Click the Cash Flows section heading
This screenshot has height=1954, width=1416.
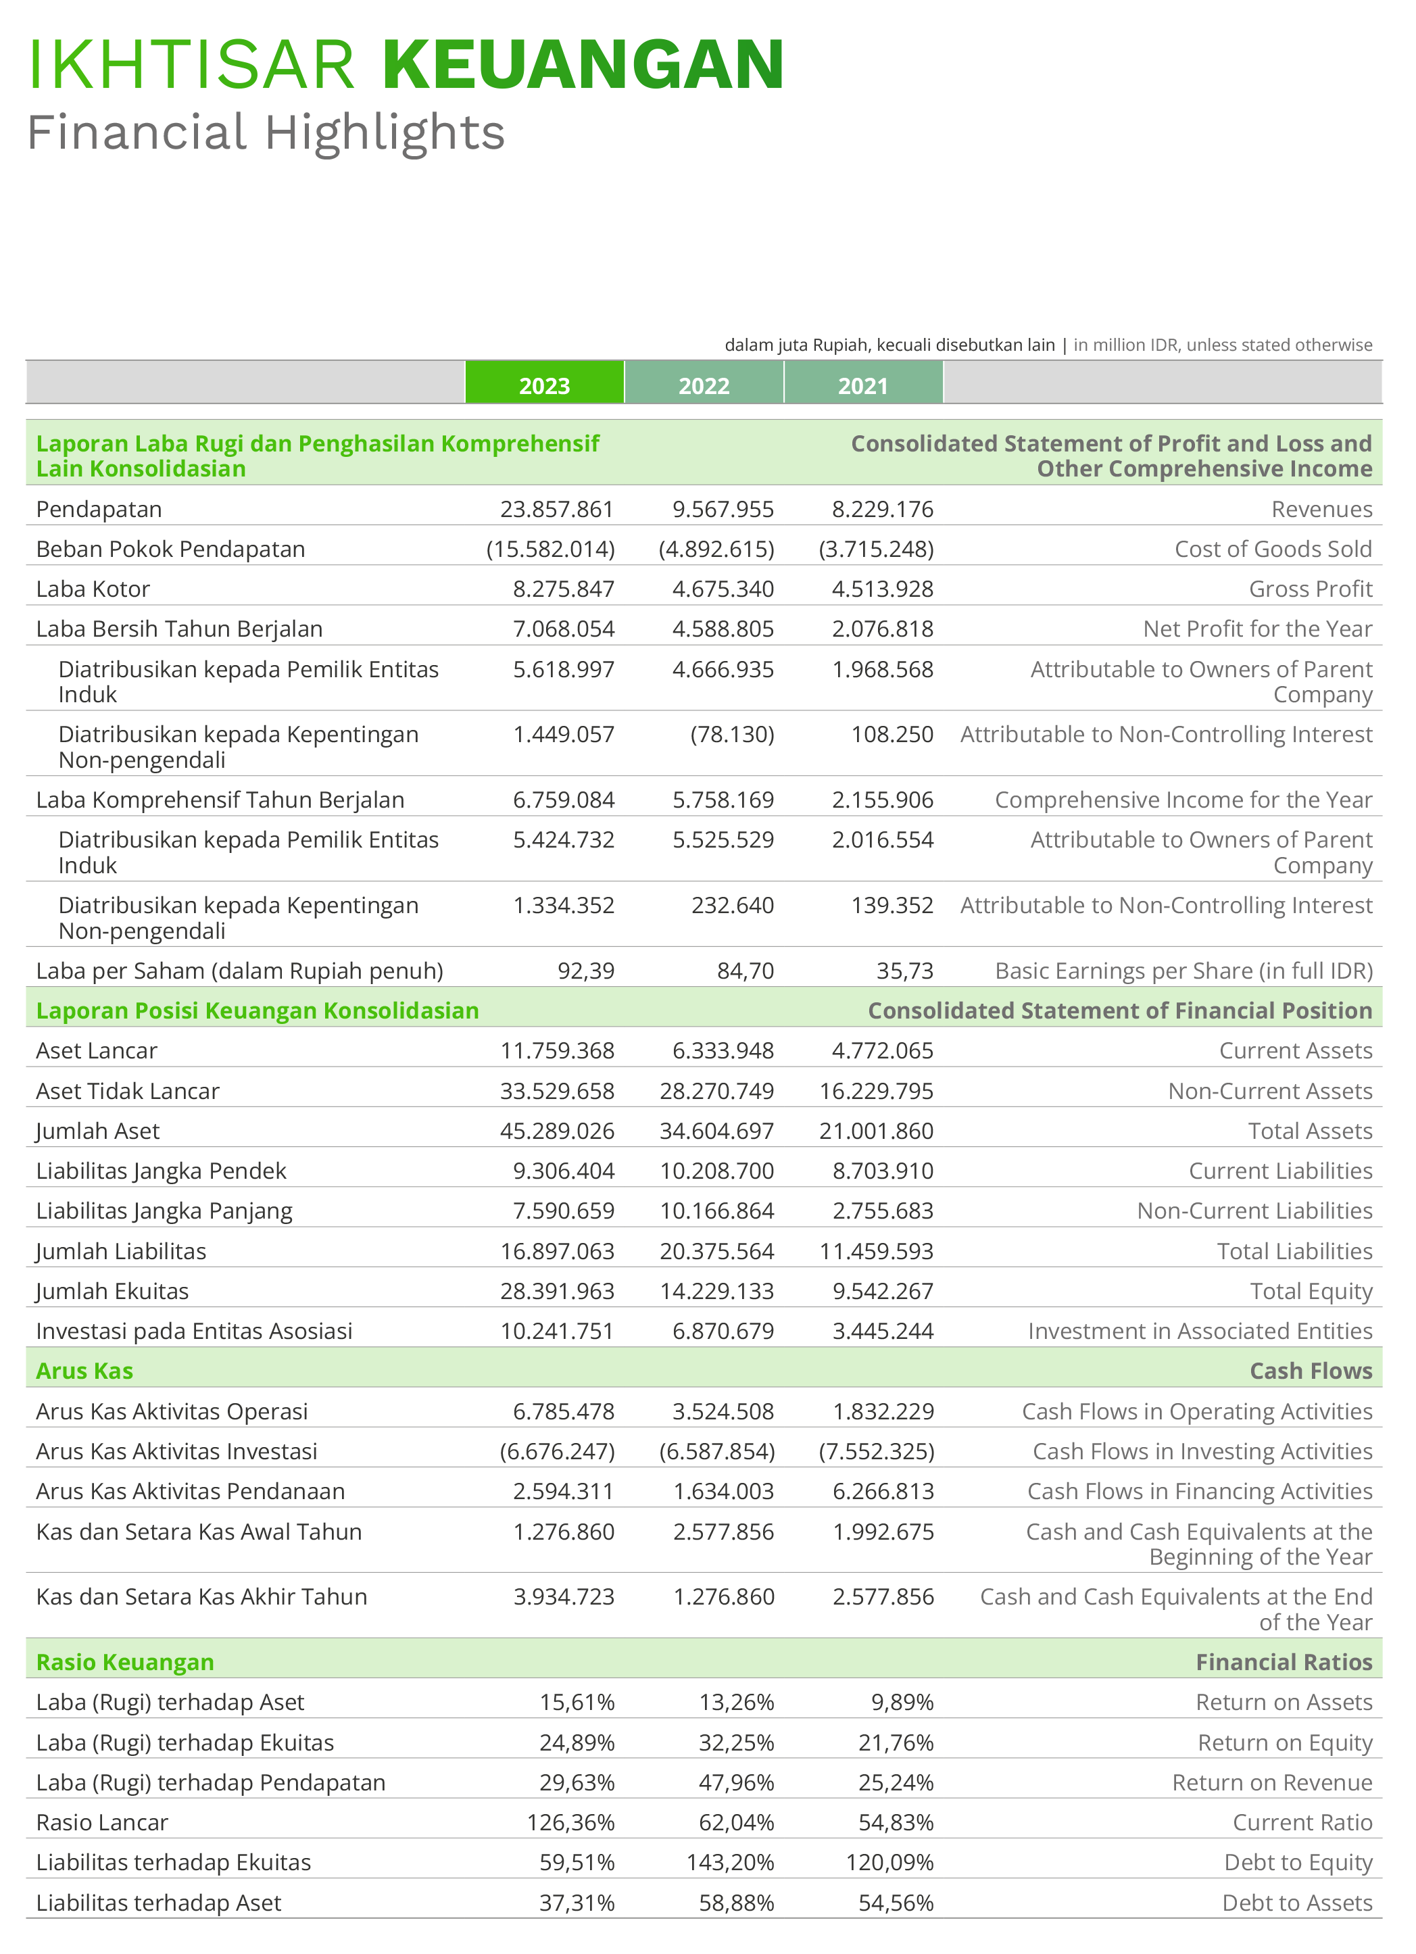[1311, 1371]
